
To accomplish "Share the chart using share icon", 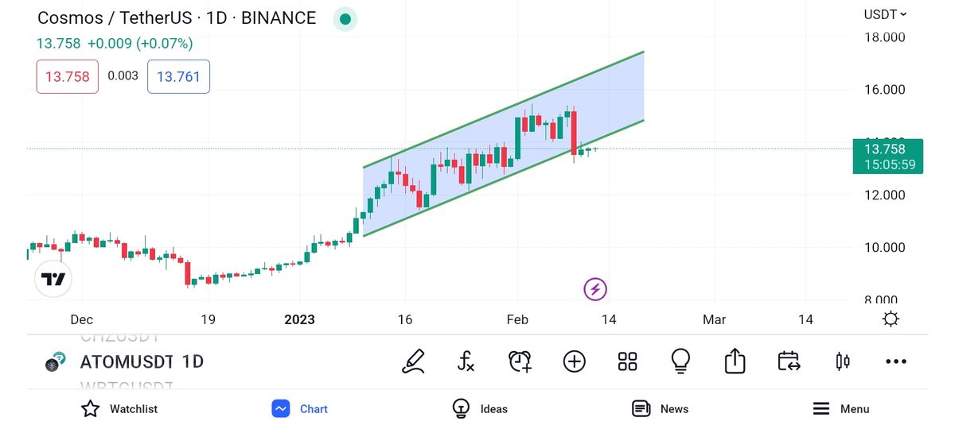I will pyautogui.click(x=735, y=361).
